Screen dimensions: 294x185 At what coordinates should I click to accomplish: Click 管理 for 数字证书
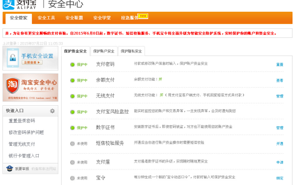tap(280, 128)
